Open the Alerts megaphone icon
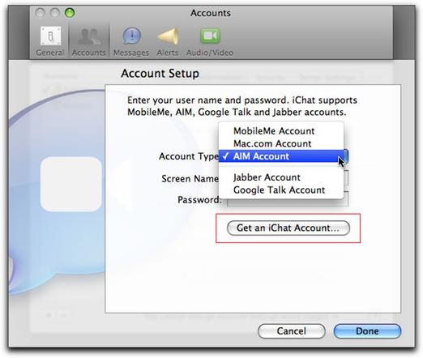Screen dimensions: 423x358 pos(168,36)
